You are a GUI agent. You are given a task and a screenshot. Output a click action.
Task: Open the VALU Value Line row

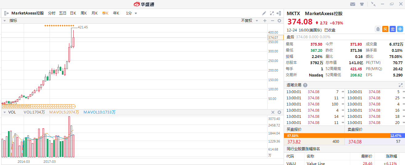tap(344, 163)
